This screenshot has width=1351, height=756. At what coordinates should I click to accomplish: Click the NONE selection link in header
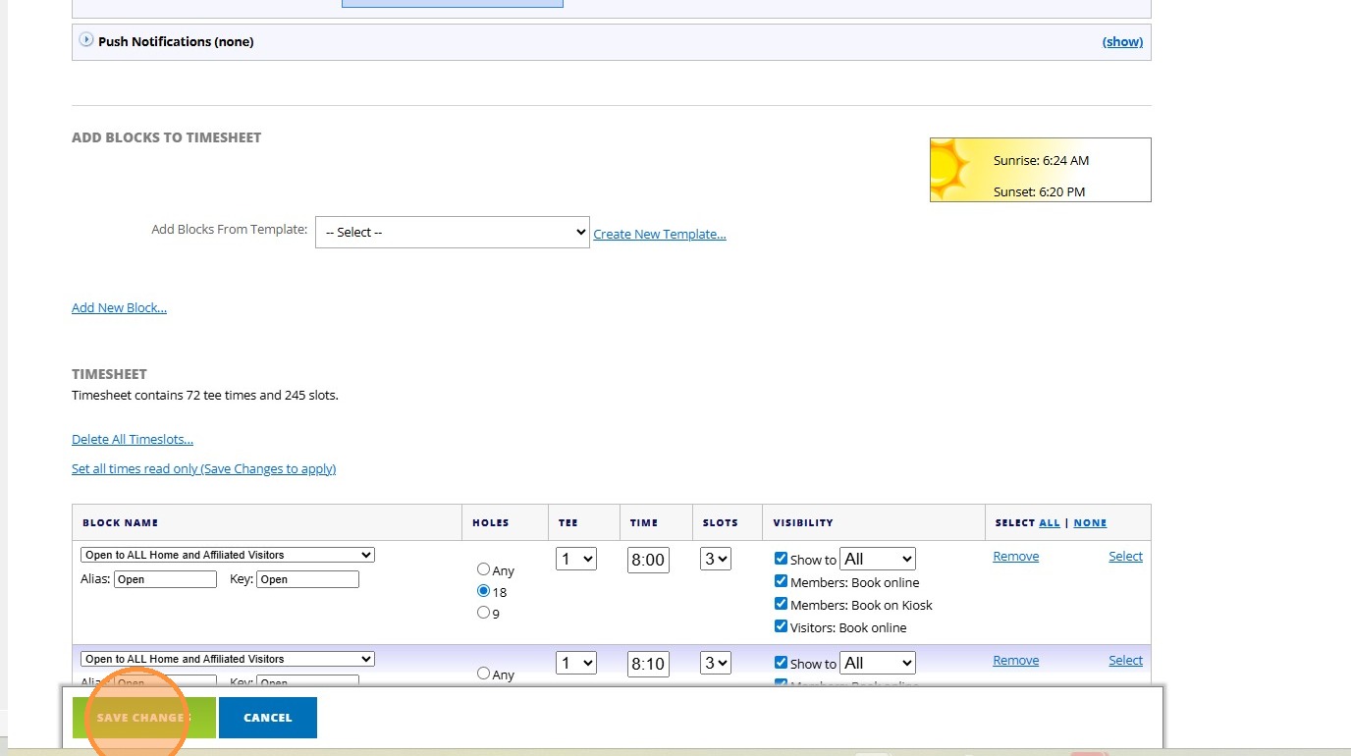click(1090, 522)
